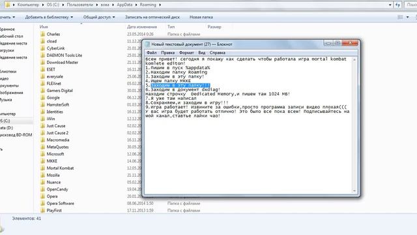Click the Новая папка button
Viewport: 417px width, 235px height.
click(201, 17)
